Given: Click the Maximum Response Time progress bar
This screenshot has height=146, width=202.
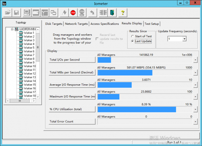Looking at the screenshot, I should tap(145, 97).
